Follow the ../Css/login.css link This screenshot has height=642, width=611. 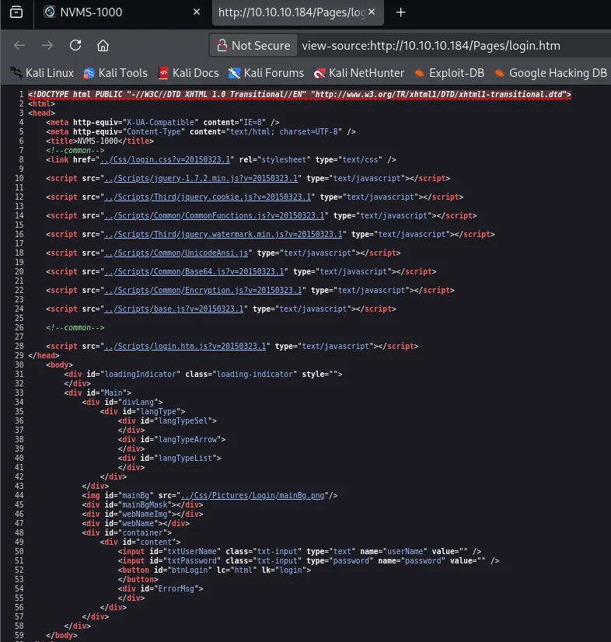(165, 159)
